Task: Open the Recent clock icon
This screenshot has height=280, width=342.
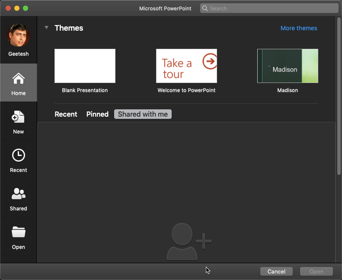Action: coord(19,156)
